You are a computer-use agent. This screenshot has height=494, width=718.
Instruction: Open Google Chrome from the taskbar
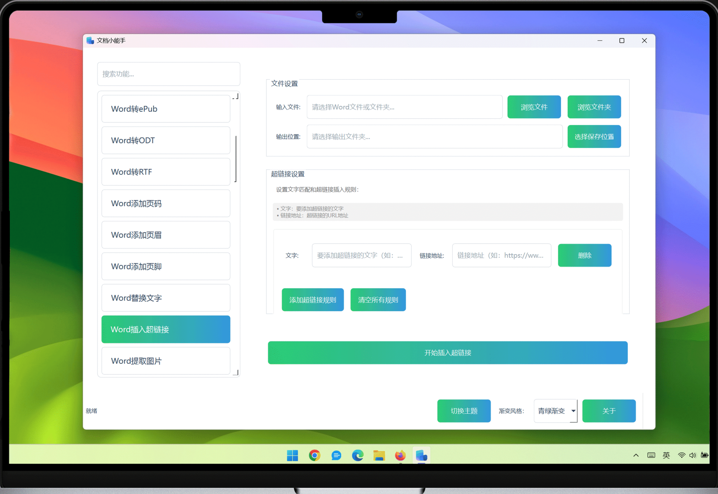pyautogui.click(x=314, y=455)
